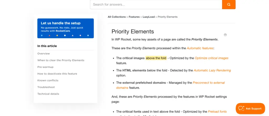Click the orange search magnifier button
This screenshot has width=269, height=116.
pos(229,5)
